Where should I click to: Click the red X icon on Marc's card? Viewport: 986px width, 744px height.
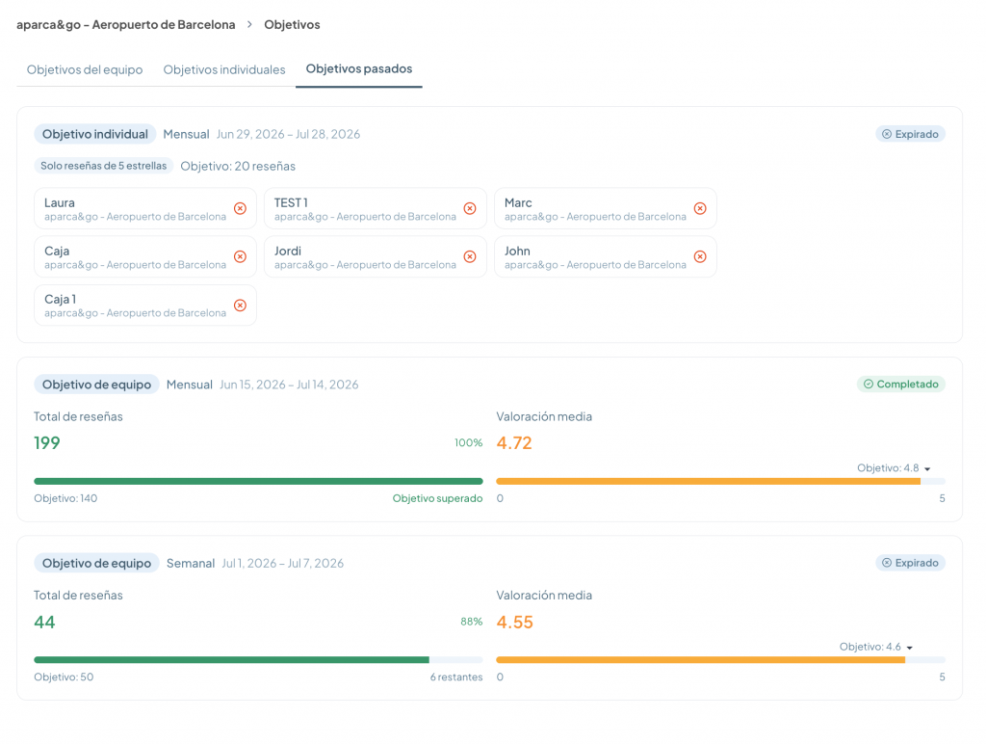pos(700,208)
